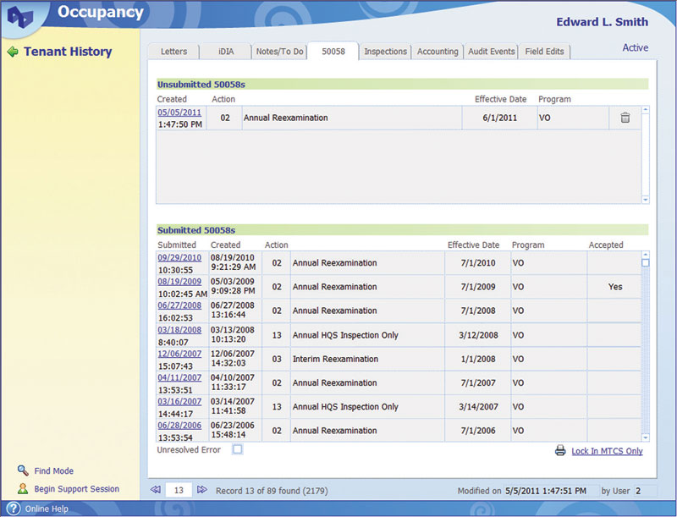The width and height of the screenshot is (677, 517).
Task: Click the by User field showing 2
Action: pyautogui.click(x=645, y=491)
